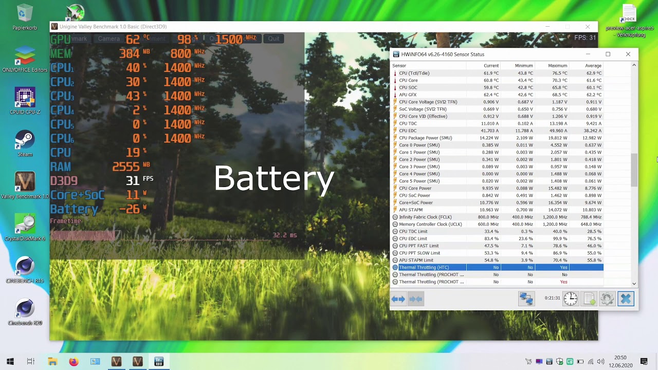Viewport: 658px width, 370px height.
Task: Open Windows Start menu
Action: [x=10, y=362]
